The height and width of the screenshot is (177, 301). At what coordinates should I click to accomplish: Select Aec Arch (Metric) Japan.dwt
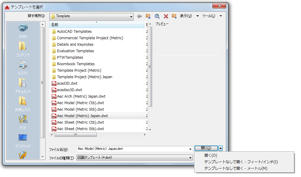pyautogui.click(x=81, y=96)
